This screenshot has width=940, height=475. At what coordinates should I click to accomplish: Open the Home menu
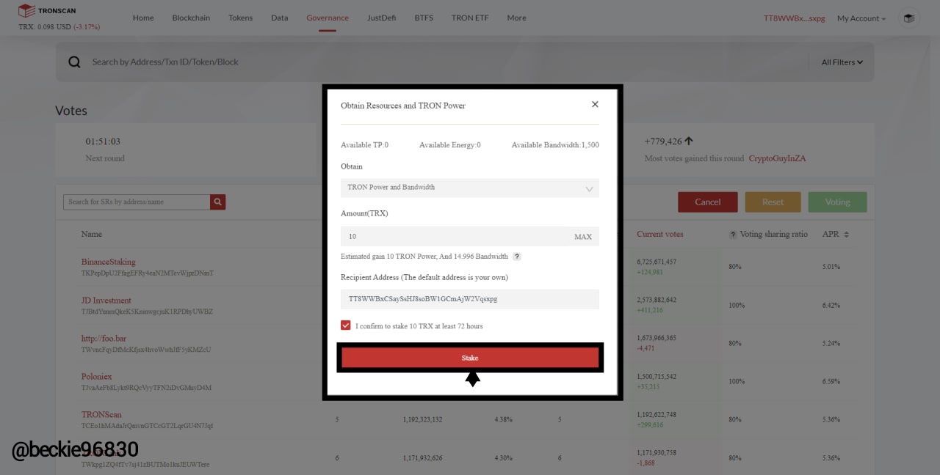(143, 18)
